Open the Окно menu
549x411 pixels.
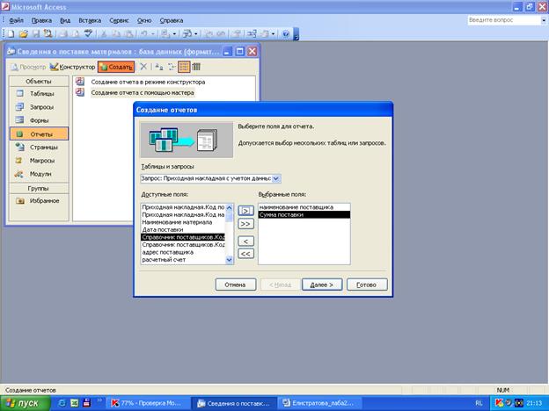tap(144, 20)
